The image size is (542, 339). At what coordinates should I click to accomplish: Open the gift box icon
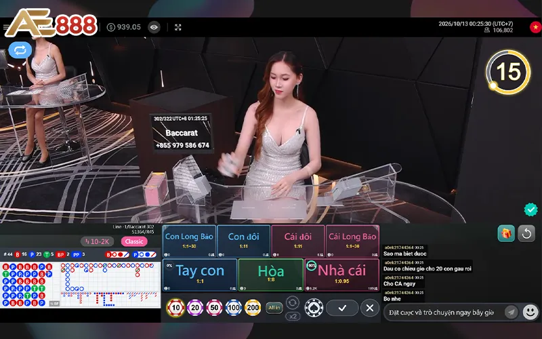[506, 233]
